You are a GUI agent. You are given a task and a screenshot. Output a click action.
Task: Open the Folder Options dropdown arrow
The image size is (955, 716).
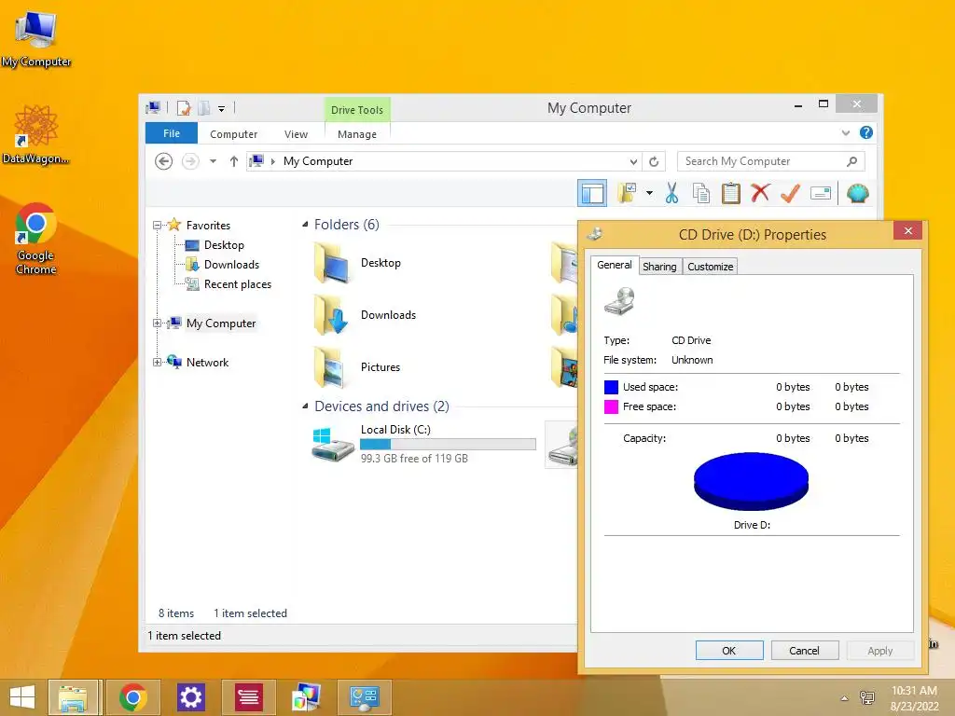point(650,194)
